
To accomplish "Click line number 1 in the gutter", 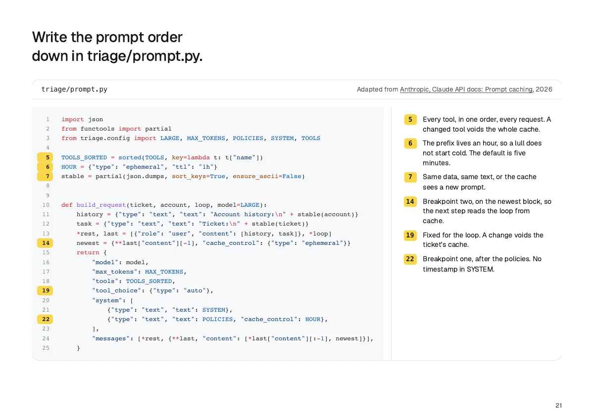I will pyautogui.click(x=48, y=119).
